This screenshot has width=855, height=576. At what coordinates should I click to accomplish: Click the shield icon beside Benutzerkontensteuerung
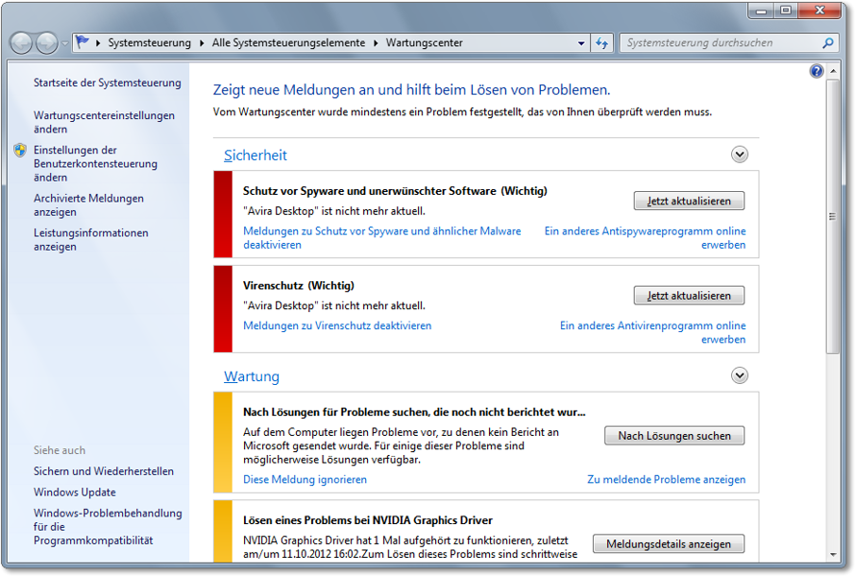(20, 151)
